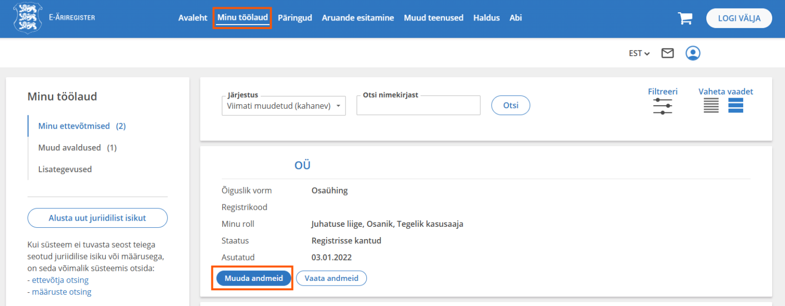Image resolution: width=785 pixels, height=306 pixels.
Task: Click the Vaata andmeid button
Action: point(331,278)
